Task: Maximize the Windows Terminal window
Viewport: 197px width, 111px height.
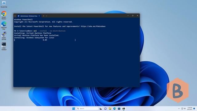Action: 133,16
